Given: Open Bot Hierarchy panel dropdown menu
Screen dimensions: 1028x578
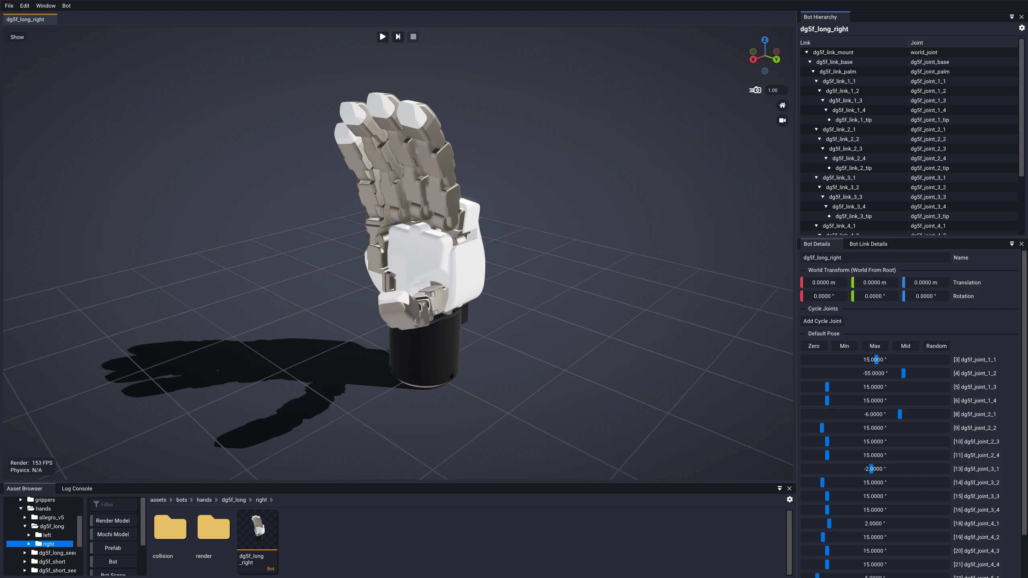Looking at the screenshot, I should (x=1012, y=17).
